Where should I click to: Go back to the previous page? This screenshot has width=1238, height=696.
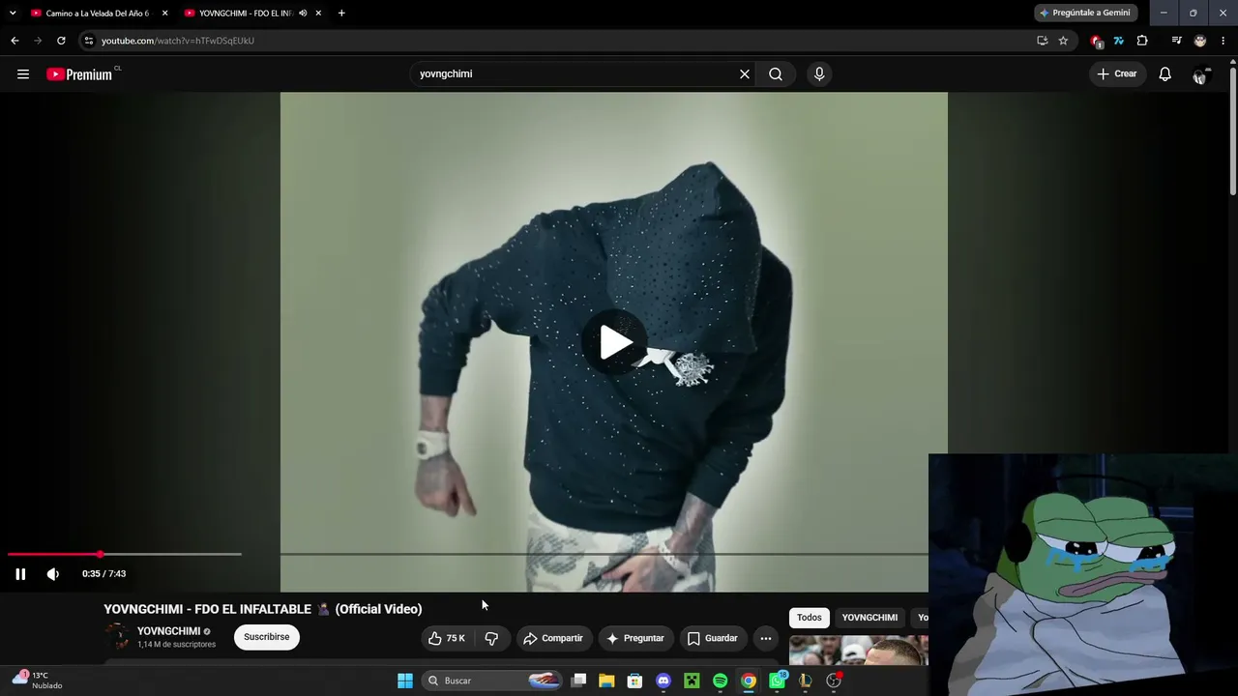click(15, 41)
